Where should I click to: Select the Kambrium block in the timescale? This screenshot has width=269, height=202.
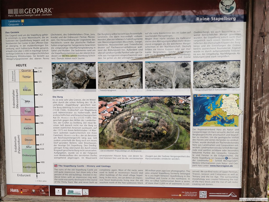29,168
